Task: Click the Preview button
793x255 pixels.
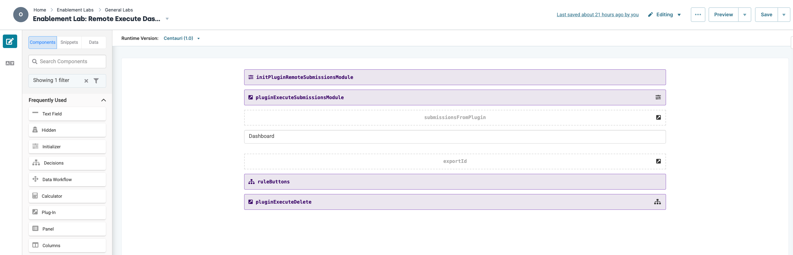Action: (723, 14)
